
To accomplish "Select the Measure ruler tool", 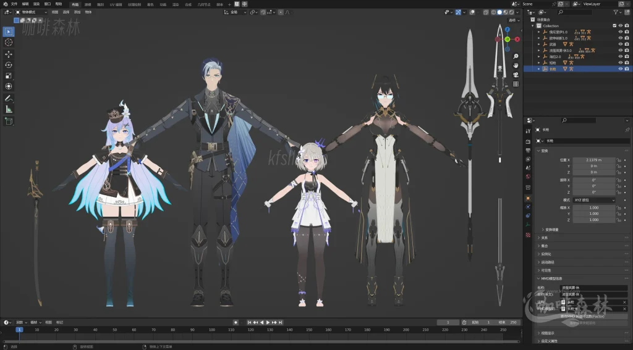I will click(9, 109).
